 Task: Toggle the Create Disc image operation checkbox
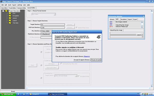[x=41, y=65]
